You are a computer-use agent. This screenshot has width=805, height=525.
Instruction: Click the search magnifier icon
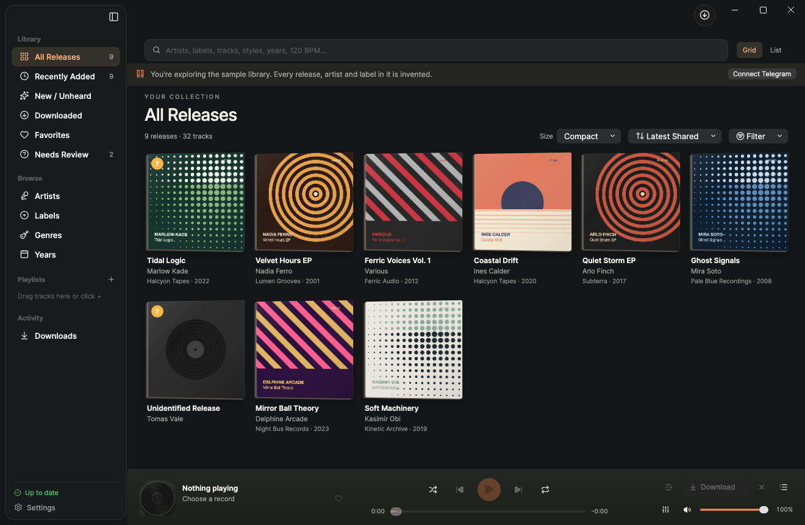coord(157,50)
